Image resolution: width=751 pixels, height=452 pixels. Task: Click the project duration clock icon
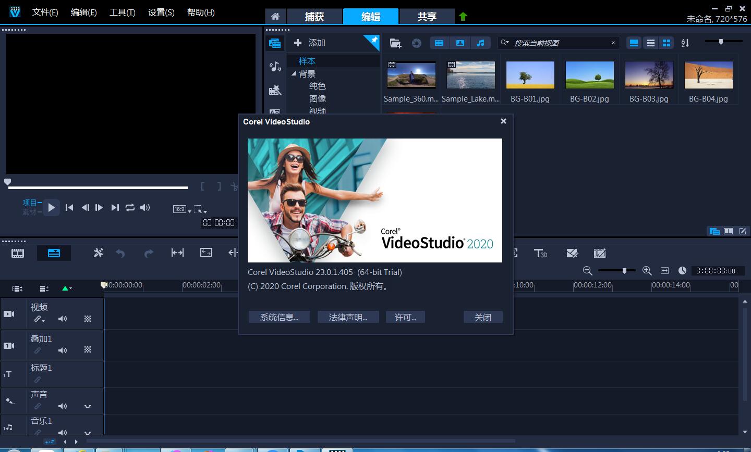click(x=682, y=271)
